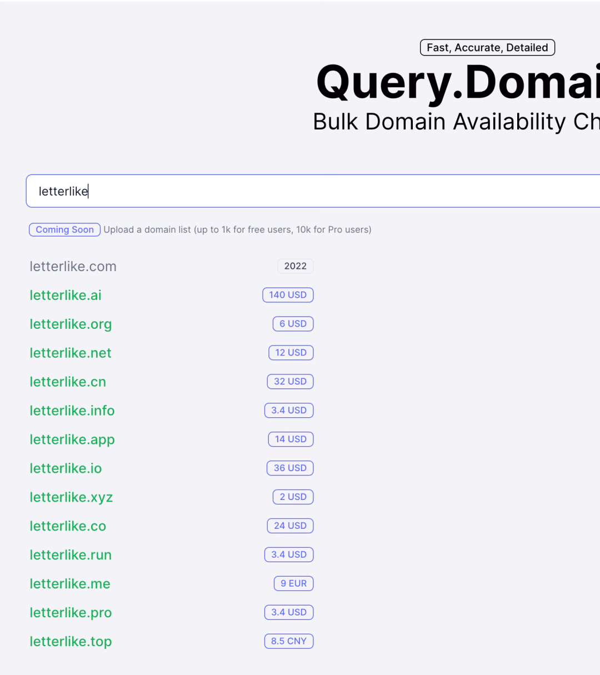Open letterlike.net result
The height and width of the screenshot is (675, 600).
pos(71,353)
